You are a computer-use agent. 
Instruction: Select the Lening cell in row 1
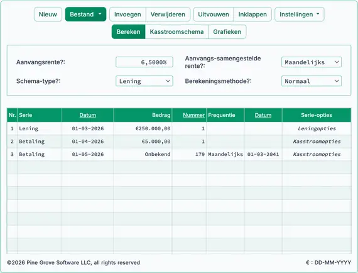pos(40,128)
